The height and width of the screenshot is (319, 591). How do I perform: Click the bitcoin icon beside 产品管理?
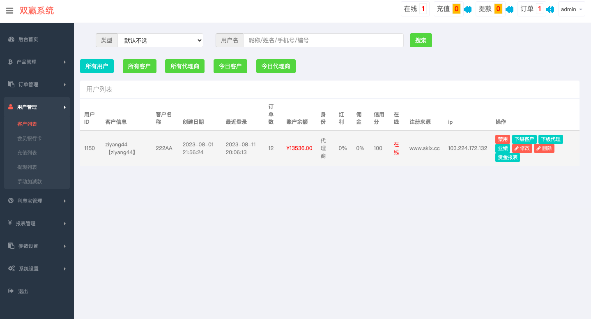pos(11,62)
